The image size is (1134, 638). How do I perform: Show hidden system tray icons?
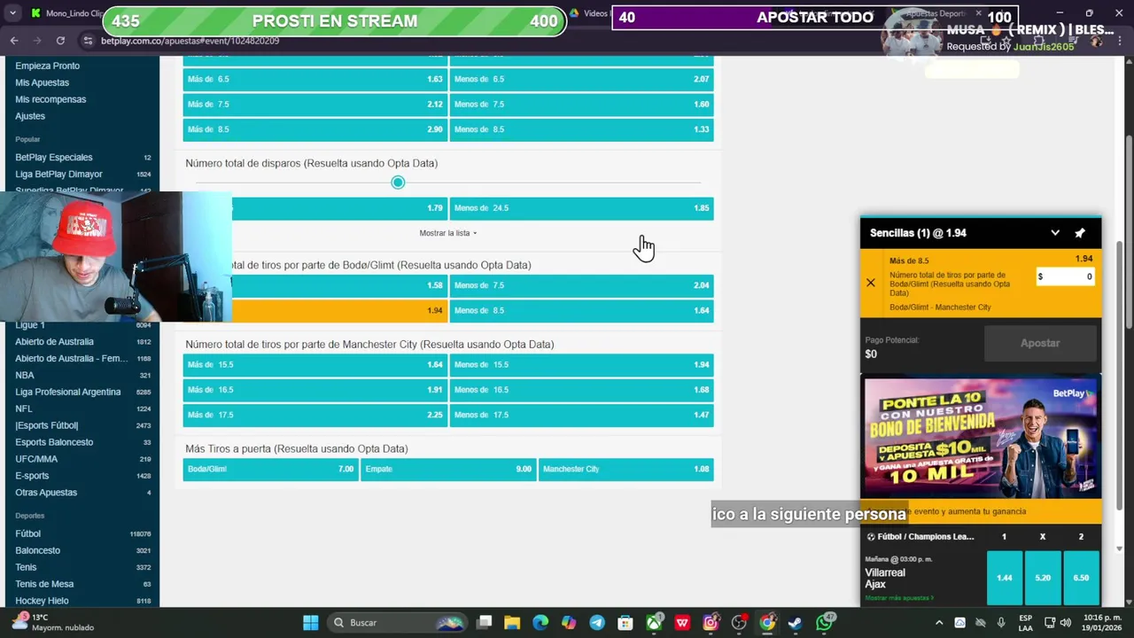[938, 623]
